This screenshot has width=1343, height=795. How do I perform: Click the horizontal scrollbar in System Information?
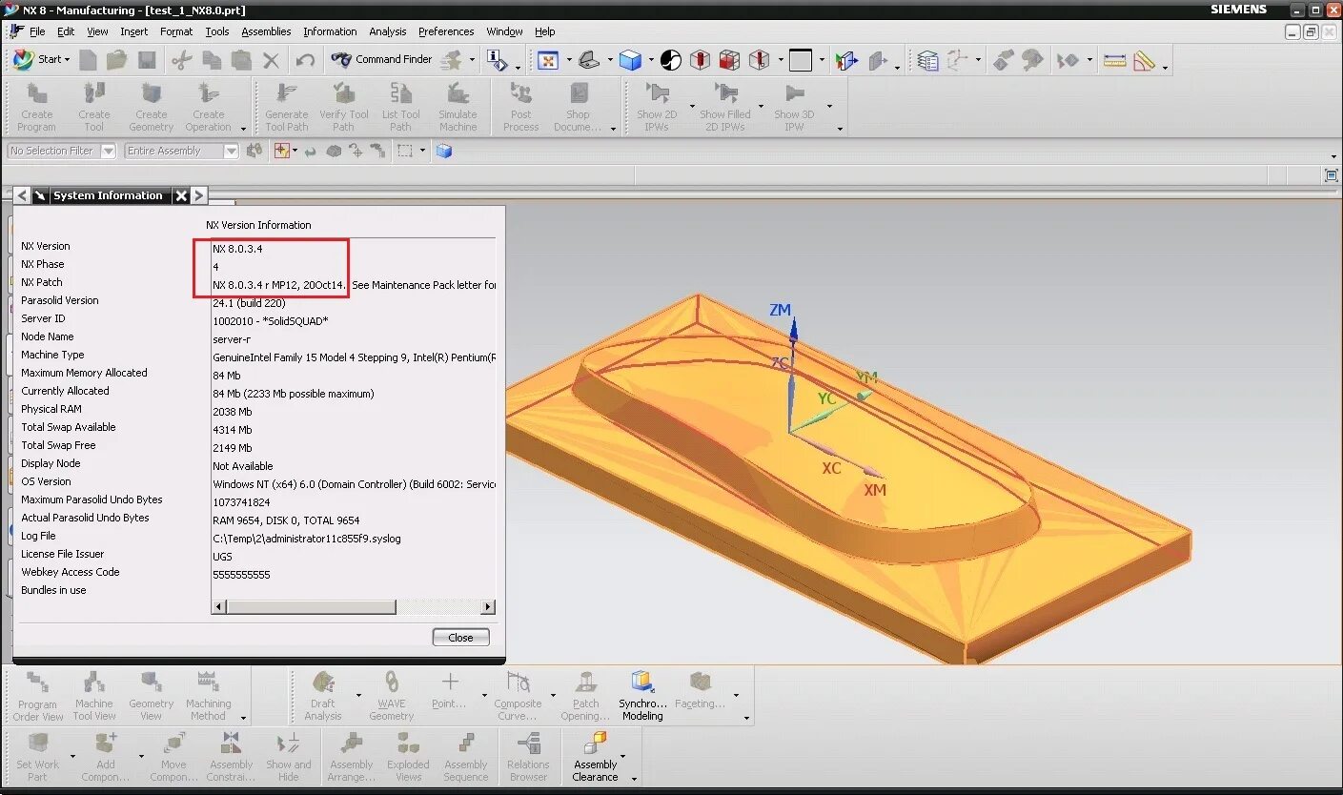[311, 606]
